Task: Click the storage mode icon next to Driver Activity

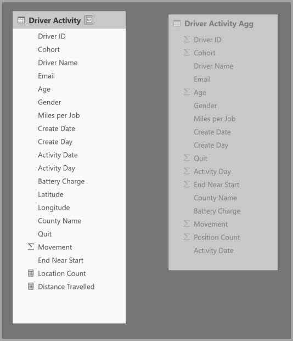Action: [89, 20]
